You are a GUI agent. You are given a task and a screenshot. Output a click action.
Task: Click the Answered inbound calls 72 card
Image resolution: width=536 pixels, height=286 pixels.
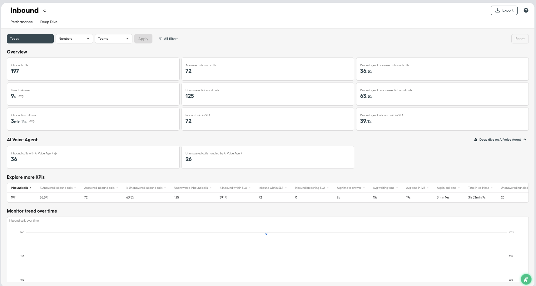pos(268,69)
